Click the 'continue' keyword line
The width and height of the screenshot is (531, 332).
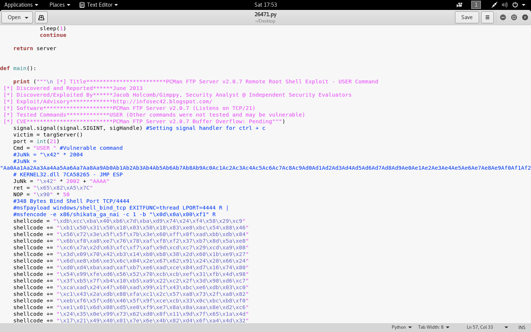click(53, 35)
